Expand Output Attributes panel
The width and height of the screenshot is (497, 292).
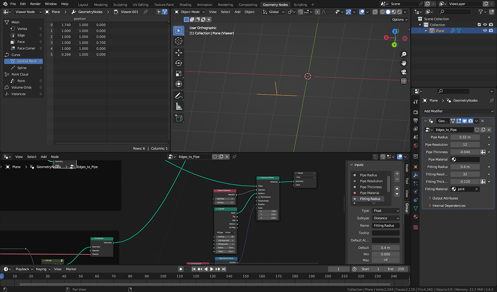click(x=445, y=198)
